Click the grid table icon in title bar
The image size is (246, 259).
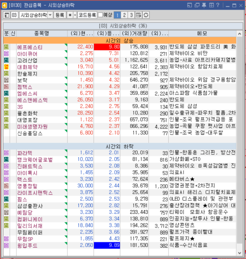point(211,5)
